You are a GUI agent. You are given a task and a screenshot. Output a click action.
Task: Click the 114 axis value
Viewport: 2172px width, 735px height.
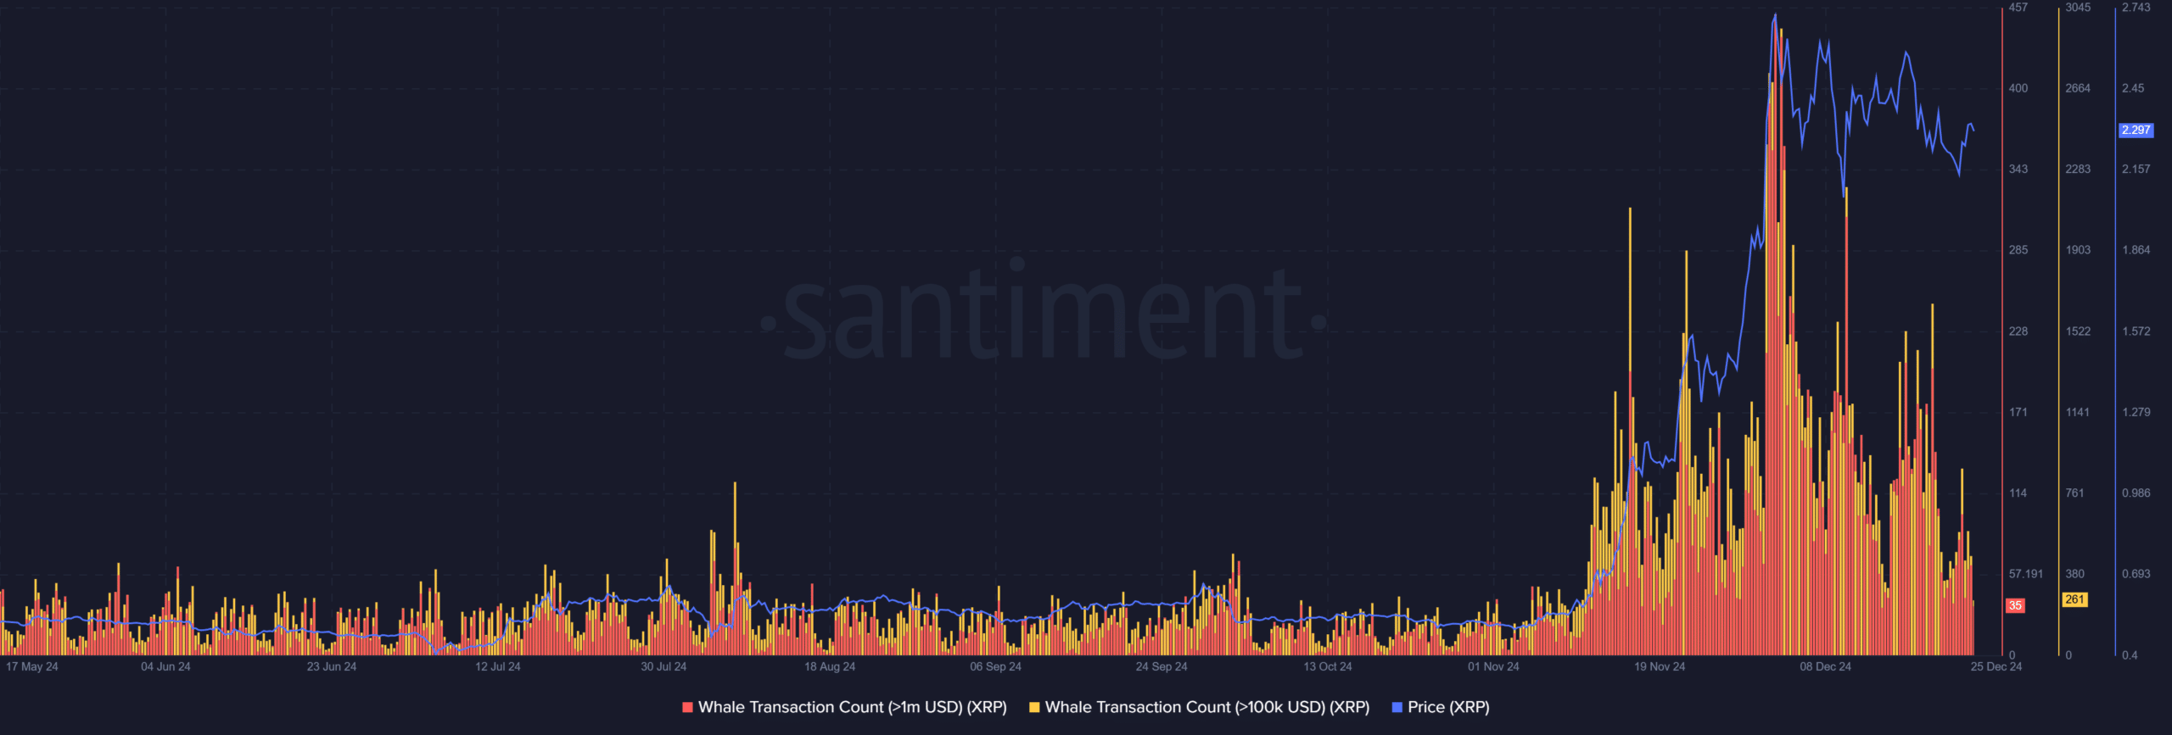coord(2018,493)
